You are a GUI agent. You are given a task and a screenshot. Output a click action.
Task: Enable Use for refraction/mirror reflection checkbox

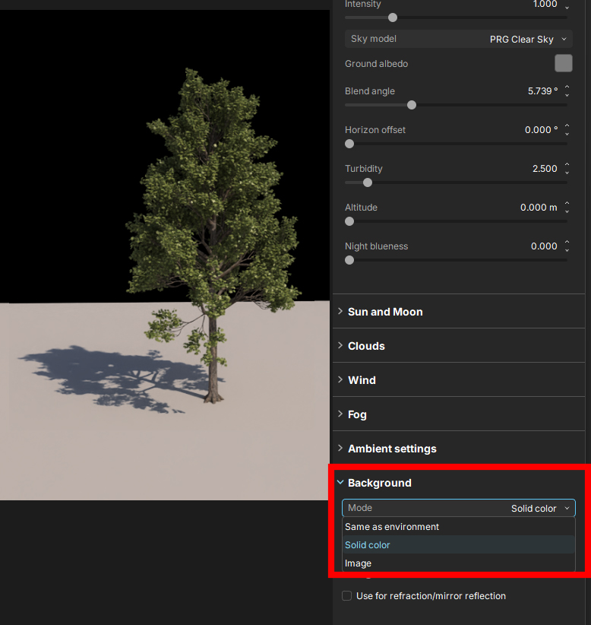click(x=347, y=596)
